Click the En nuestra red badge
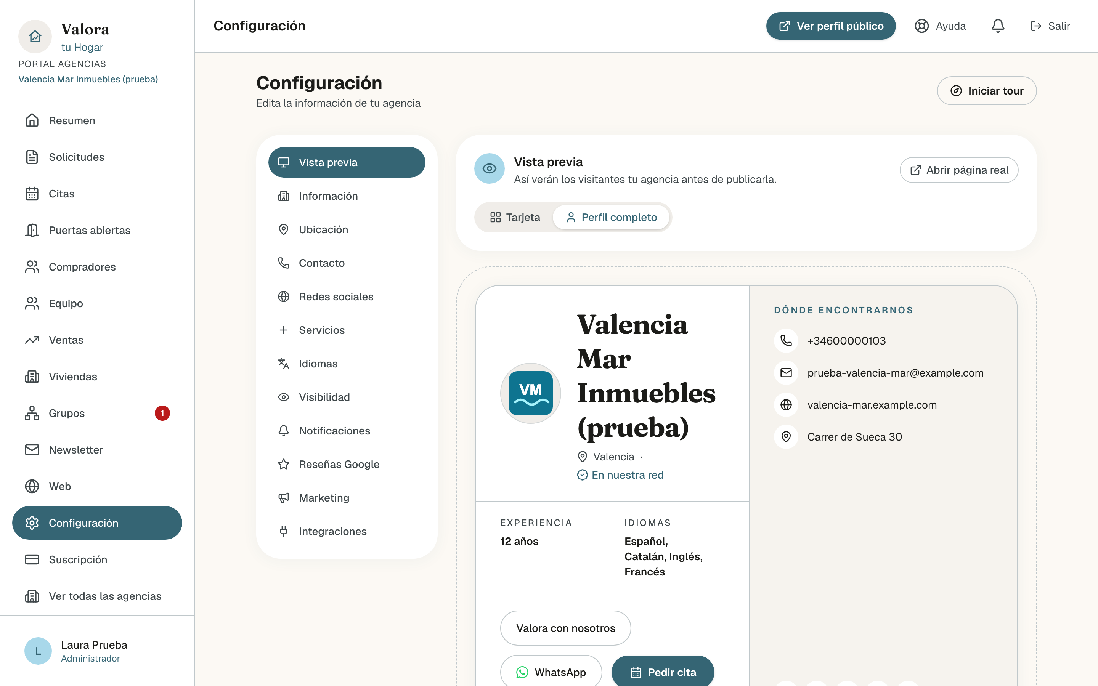The height and width of the screenshot is (686, 1098). (620, 475)
